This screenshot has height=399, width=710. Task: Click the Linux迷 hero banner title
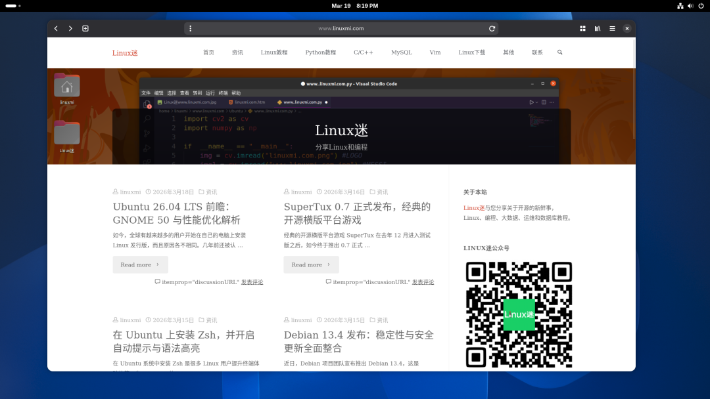pyautogui.click(x=341, y=130)
